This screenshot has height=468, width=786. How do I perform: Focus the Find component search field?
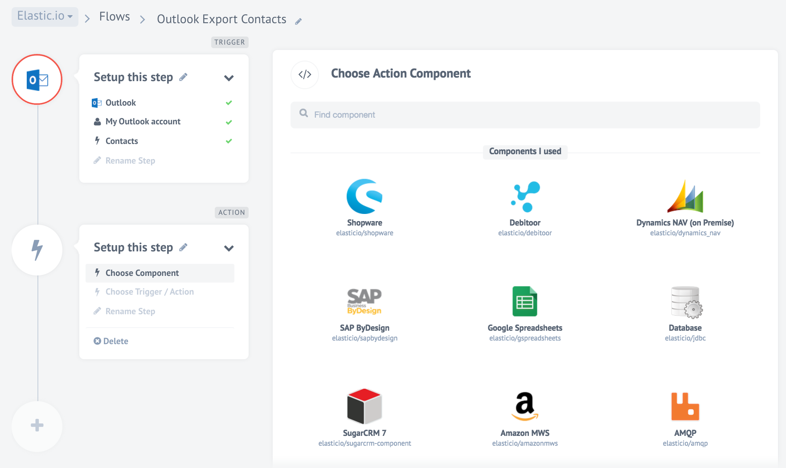point(525,115)
